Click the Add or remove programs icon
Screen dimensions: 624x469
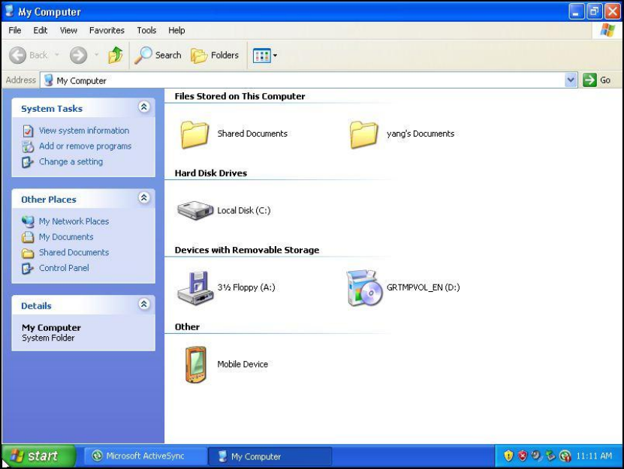tap(28, 146)
